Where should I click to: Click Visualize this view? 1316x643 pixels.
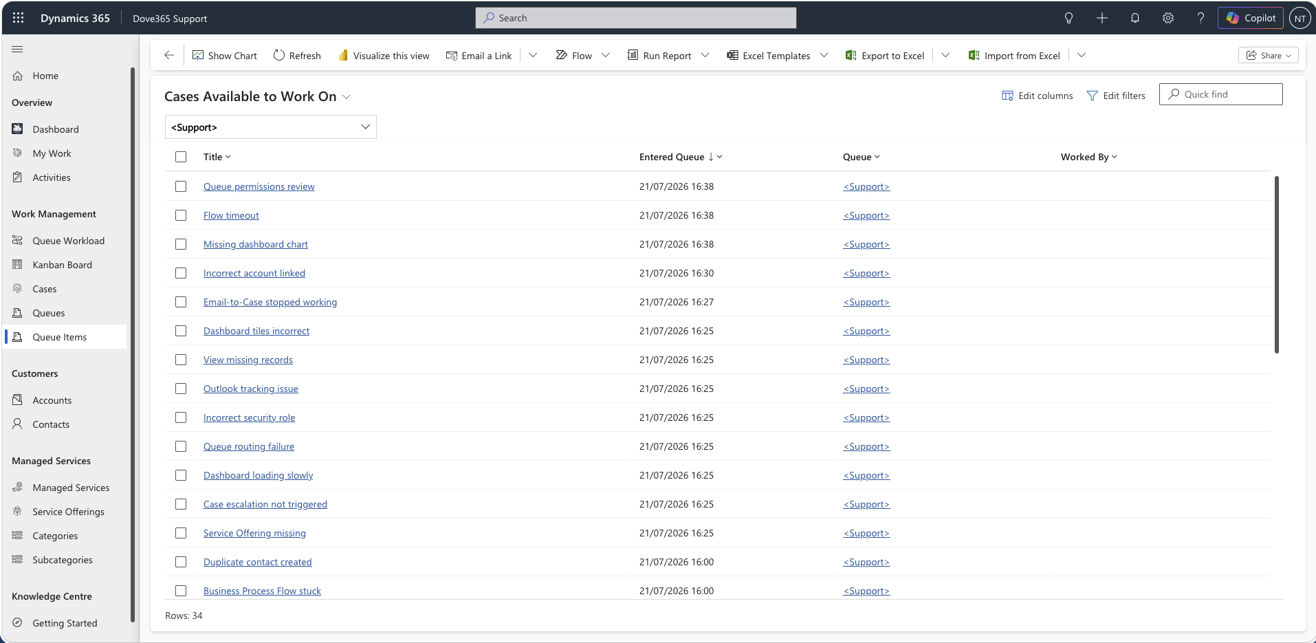[x=384, y=56]
